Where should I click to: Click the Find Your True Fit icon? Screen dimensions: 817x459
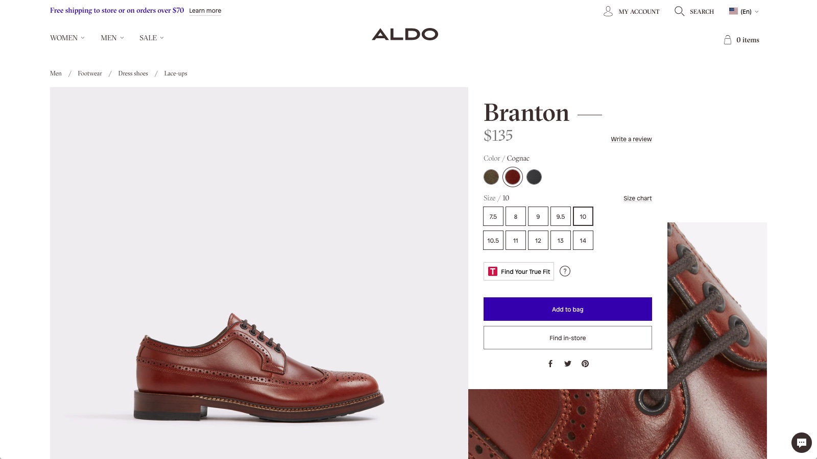tap(492, 271)
